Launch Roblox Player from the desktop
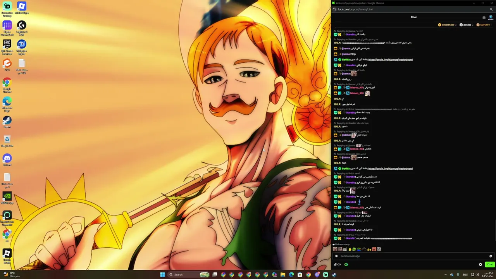Image resolution: width=496 pixels, height=279 pixels. (x=22, y=8)
